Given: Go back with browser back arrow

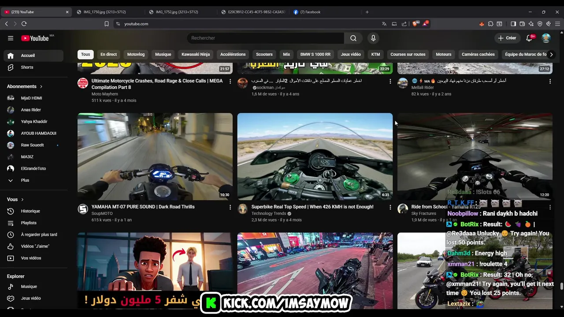Looking at the screenshot, I should (x=7, y=24).
